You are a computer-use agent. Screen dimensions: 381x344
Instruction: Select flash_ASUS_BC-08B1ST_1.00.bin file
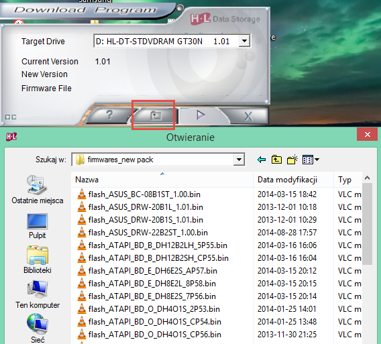144,194
